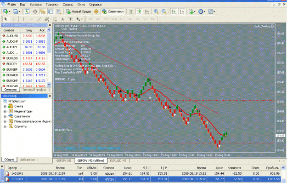The width and height of the screenshot is (287, 183).
Task: Click Market Watch scrollbar down arrow
Action: click(x=49, y=85)
